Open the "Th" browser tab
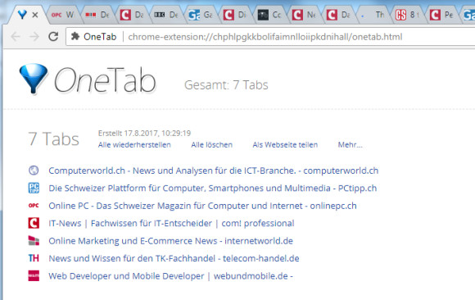The width and height of the screenshot is (475, 300). (x=373, y=15)
